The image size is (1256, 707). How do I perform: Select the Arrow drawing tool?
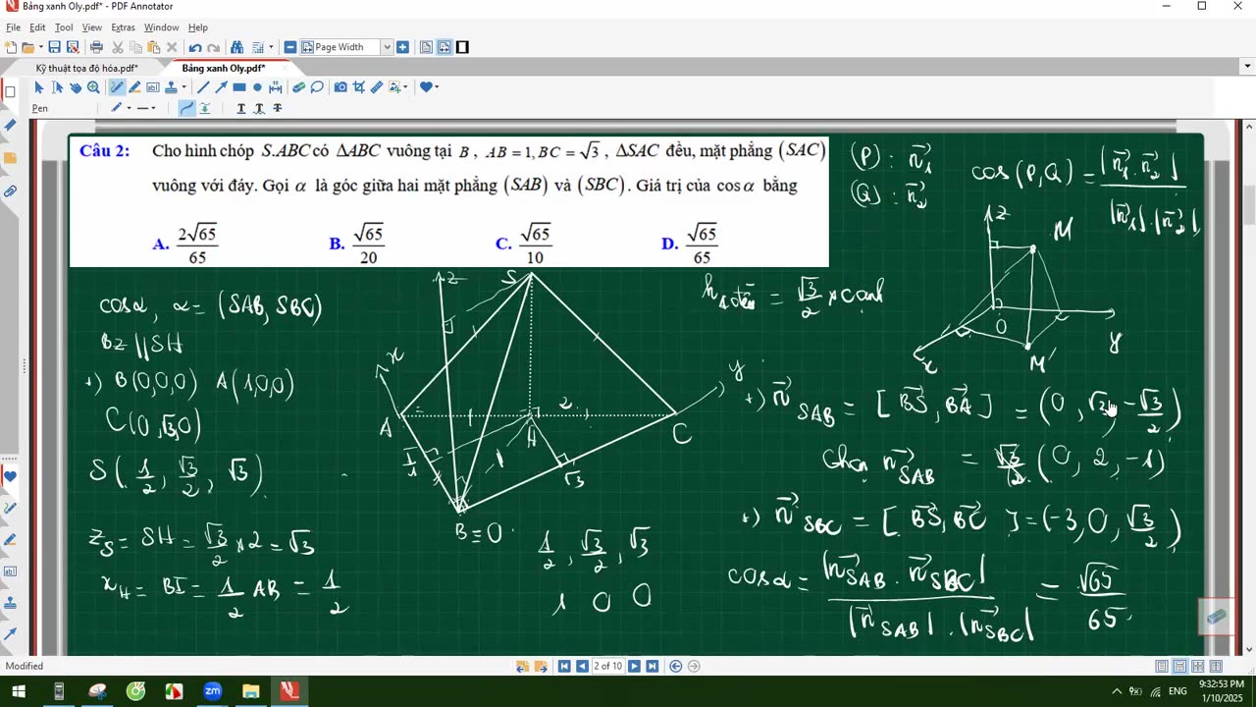point(221,87)
